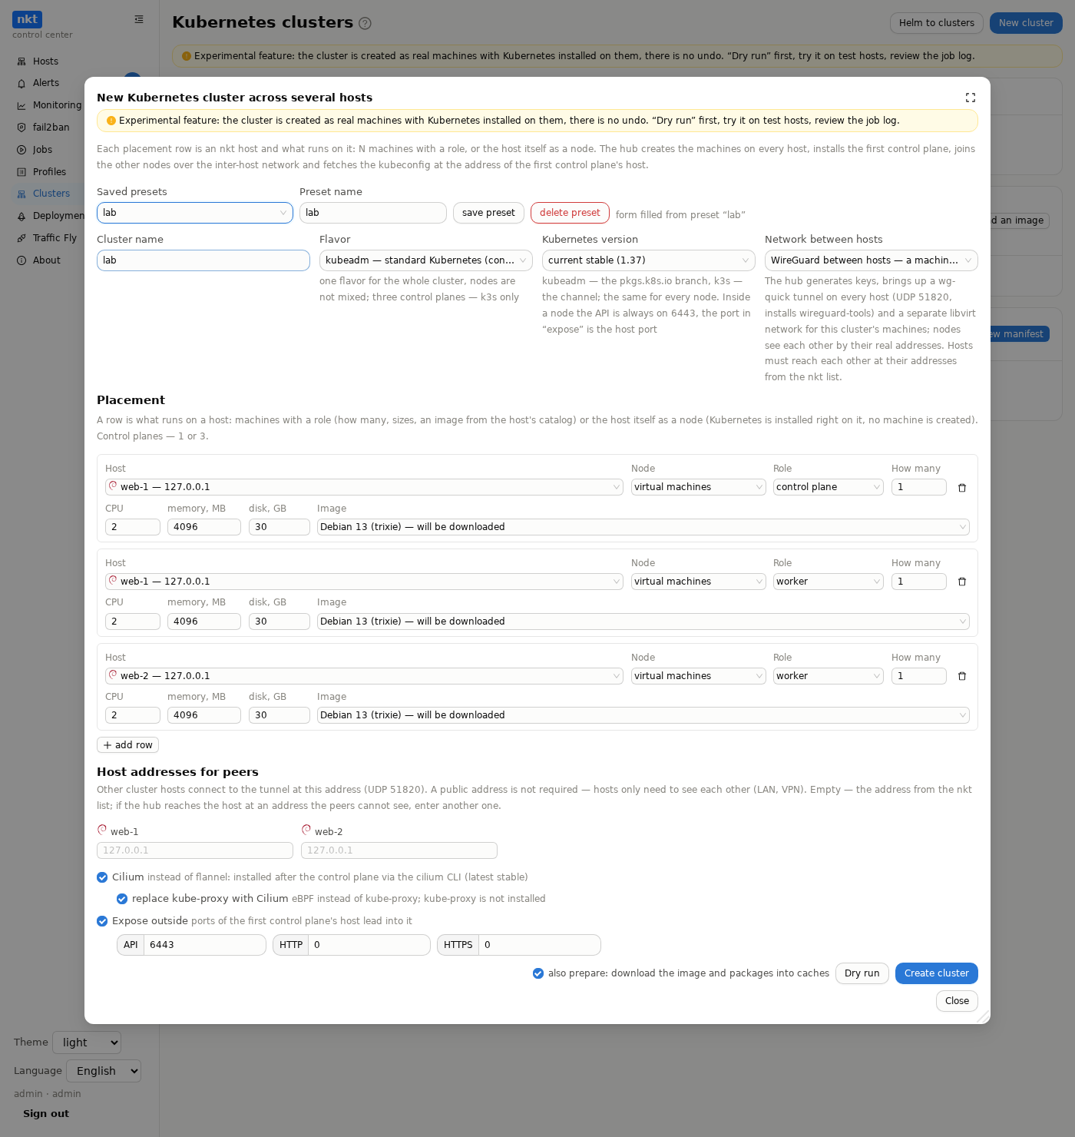Click the Cluster name input field

203,260
